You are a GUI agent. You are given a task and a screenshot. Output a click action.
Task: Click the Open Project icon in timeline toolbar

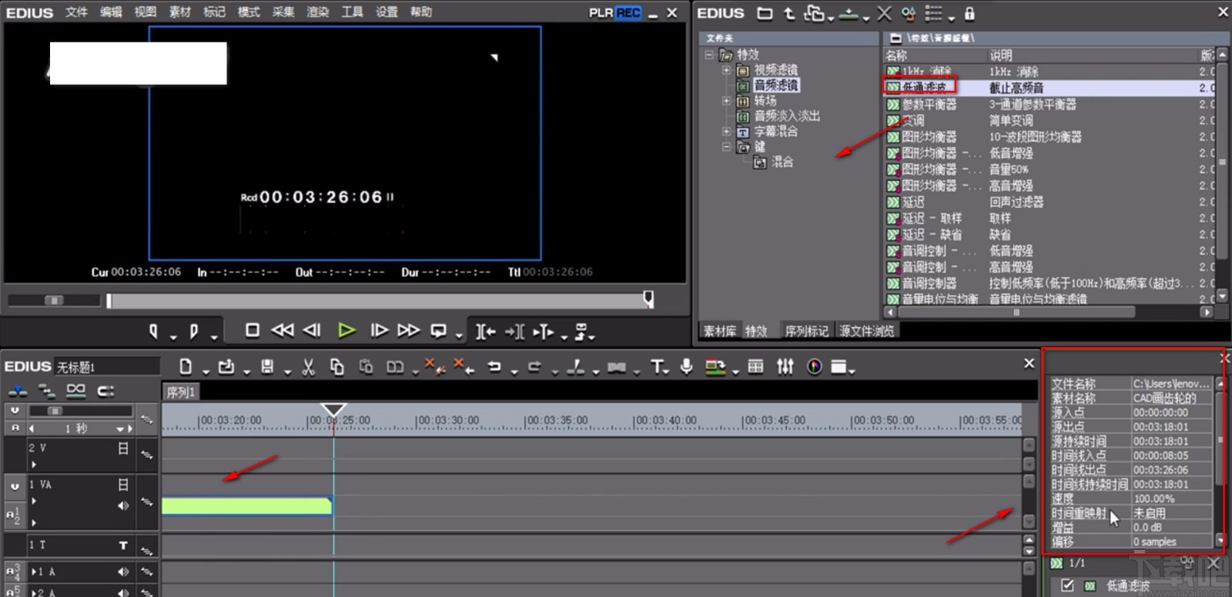coord(226,367)
